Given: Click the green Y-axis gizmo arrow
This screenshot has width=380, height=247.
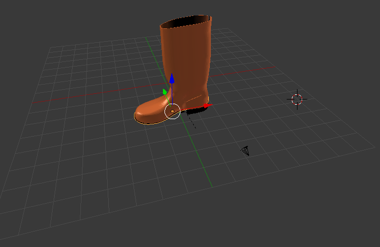Looking at the screenshot, I should [x=165, y=92].
